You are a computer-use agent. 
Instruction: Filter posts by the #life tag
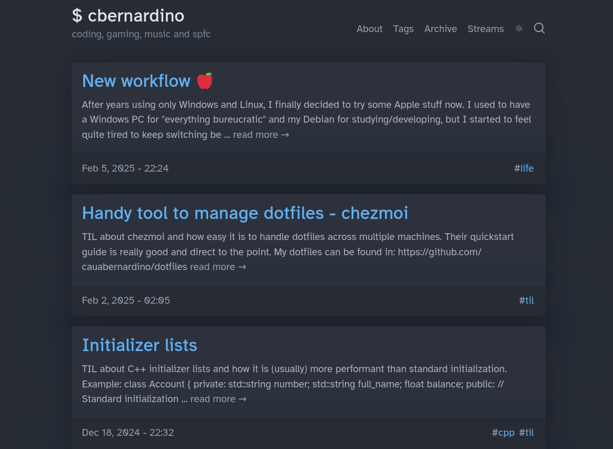point(524,168)
